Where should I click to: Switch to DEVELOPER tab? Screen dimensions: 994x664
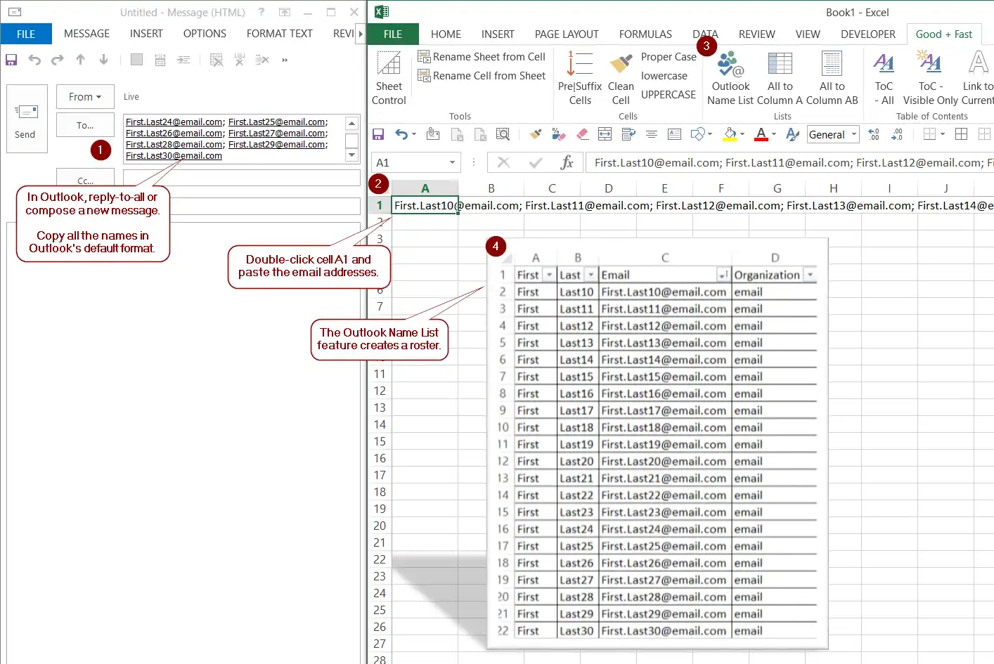point(868,34)
